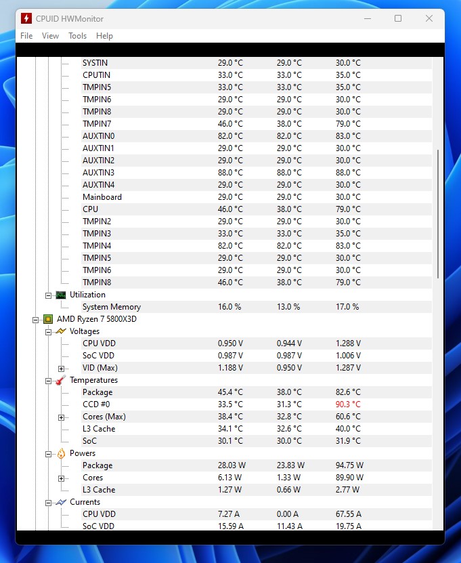Select the CPUTIN row
This screenshot has width=461, height=563.
coord(257,75)
